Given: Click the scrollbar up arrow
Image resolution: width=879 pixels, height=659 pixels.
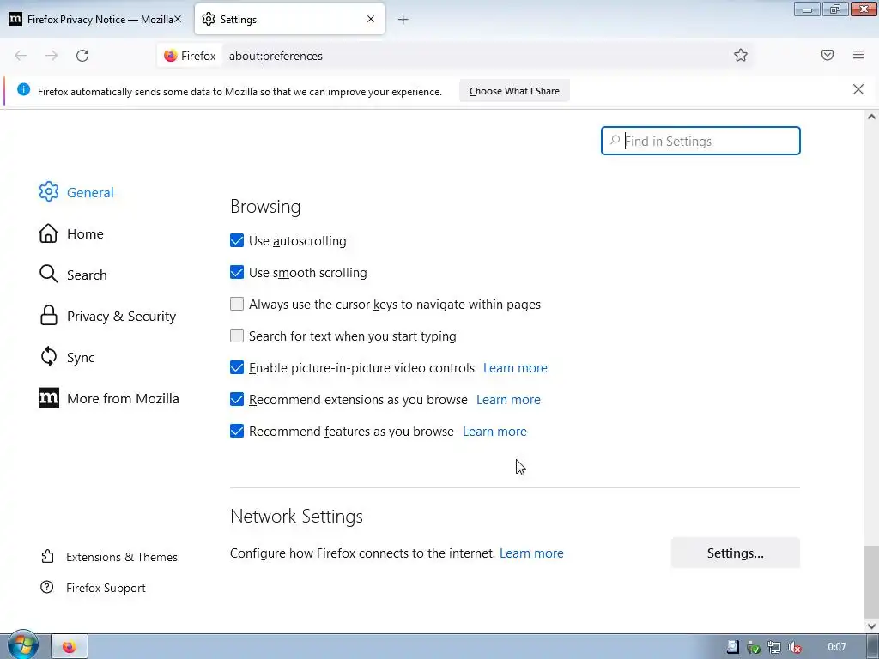Looking at the screenshot, I should pyautogui.click(x=871, y=117).
